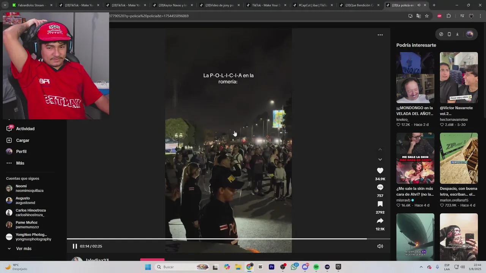Show hidden system tray icons
The width and height of the screenshot is (486, 273).
pos(421,267)
